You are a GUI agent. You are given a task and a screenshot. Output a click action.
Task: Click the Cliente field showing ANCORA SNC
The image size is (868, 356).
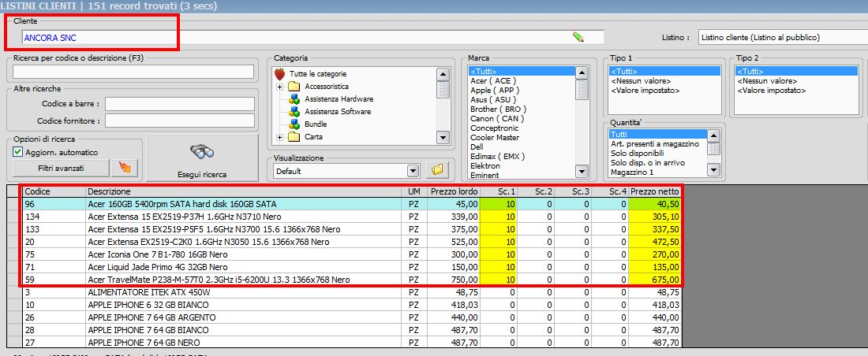click(312, 38)
